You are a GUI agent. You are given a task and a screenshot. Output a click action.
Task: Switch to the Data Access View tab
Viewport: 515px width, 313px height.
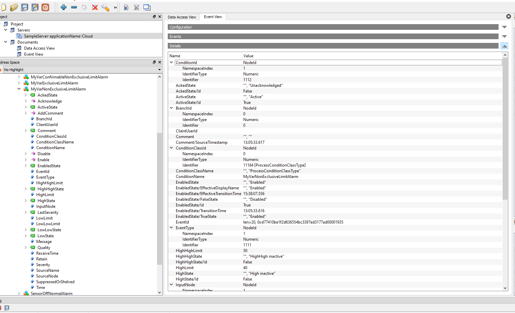182,17
